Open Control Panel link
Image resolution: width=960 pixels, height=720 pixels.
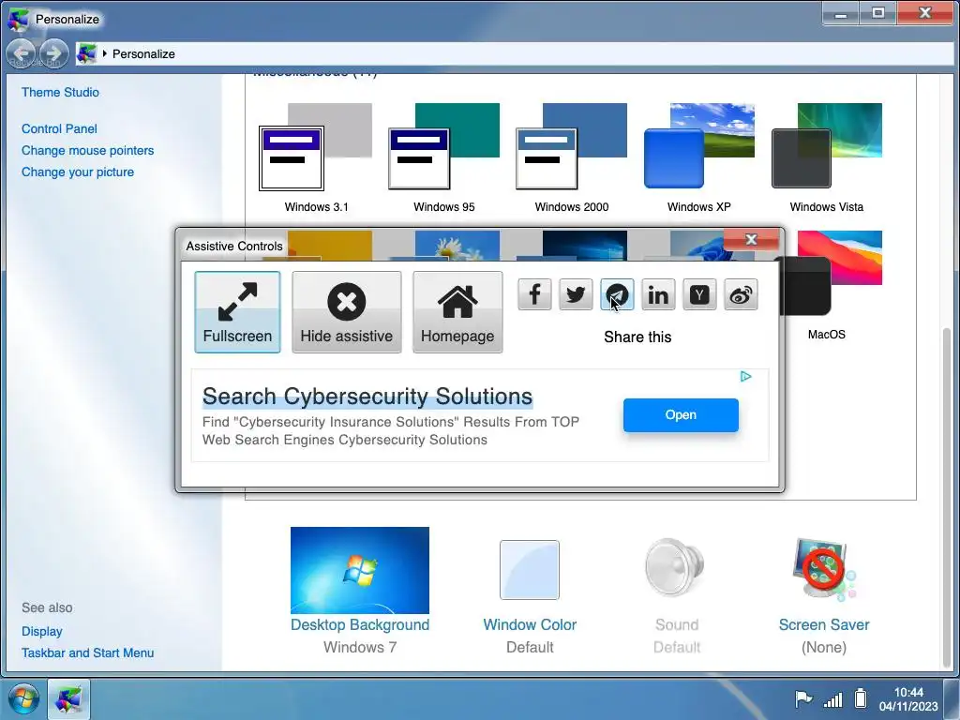point(59,129)
